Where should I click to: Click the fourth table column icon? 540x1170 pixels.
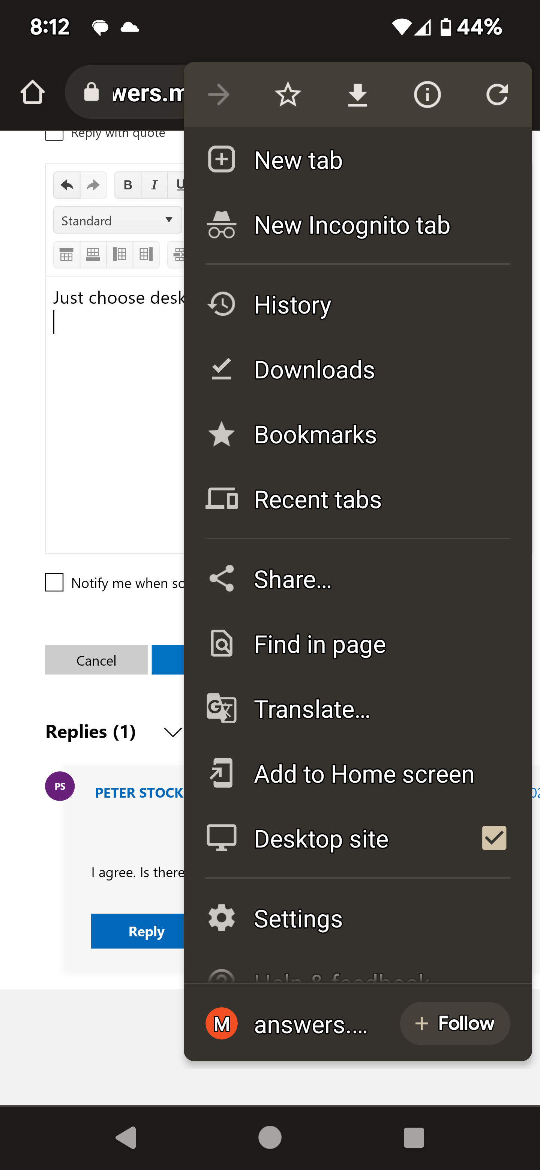pyautogui.click(x=146, y=254)
